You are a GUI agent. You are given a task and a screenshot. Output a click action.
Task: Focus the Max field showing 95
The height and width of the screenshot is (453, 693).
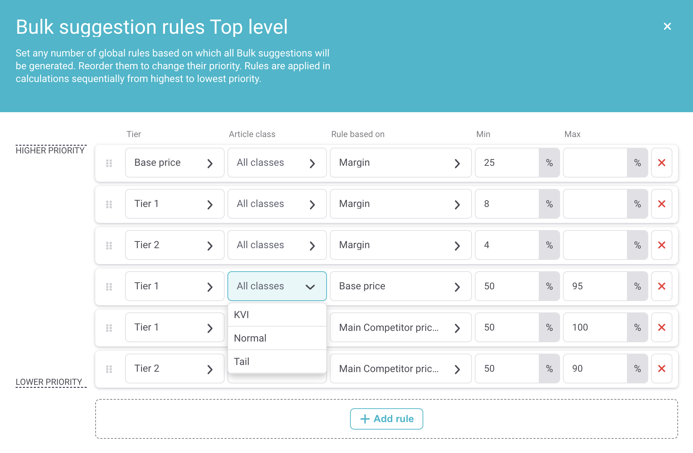595,286
